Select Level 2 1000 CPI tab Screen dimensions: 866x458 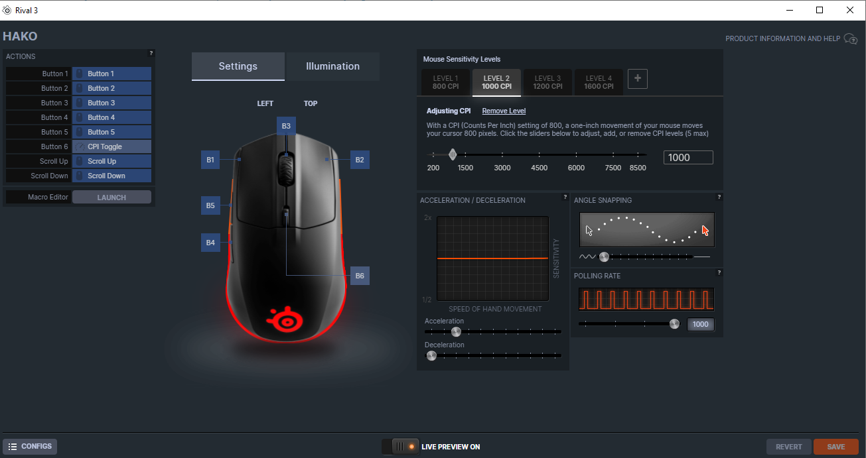497,82
